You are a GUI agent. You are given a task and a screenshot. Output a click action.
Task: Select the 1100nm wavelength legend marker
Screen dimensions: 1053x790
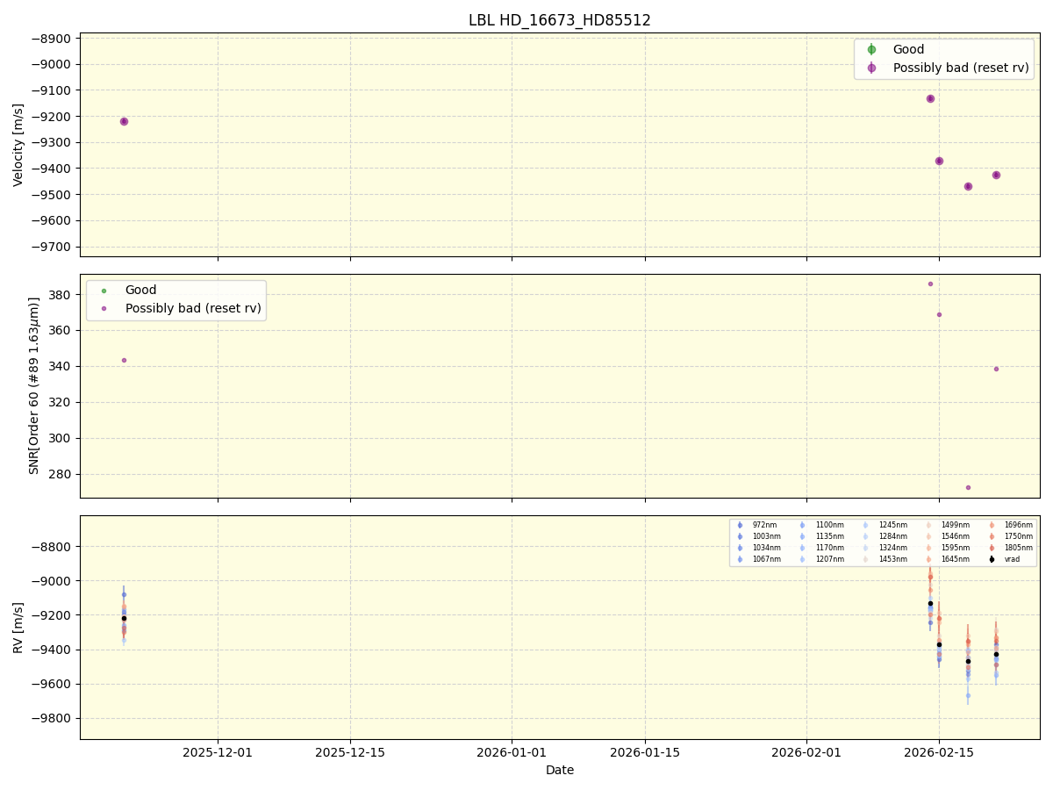[803, 525]
